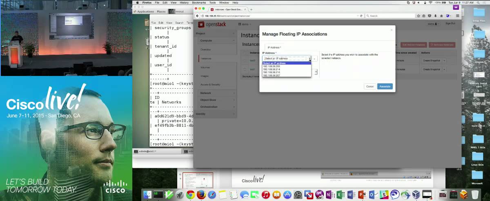Bookmark this page with star icon
Screen dimensions: 490x201
419,16
